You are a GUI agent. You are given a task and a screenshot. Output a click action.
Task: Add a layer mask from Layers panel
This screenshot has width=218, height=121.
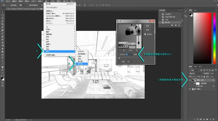[x=200, y=119]
